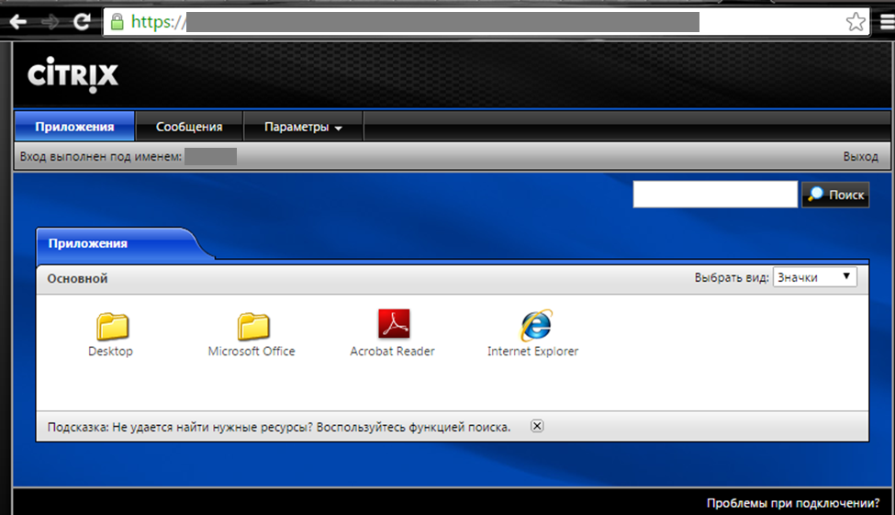Open the Выбрать вид Значки dropdown
This screenshot has width=895, height=515.
click(x=814, y=277)
